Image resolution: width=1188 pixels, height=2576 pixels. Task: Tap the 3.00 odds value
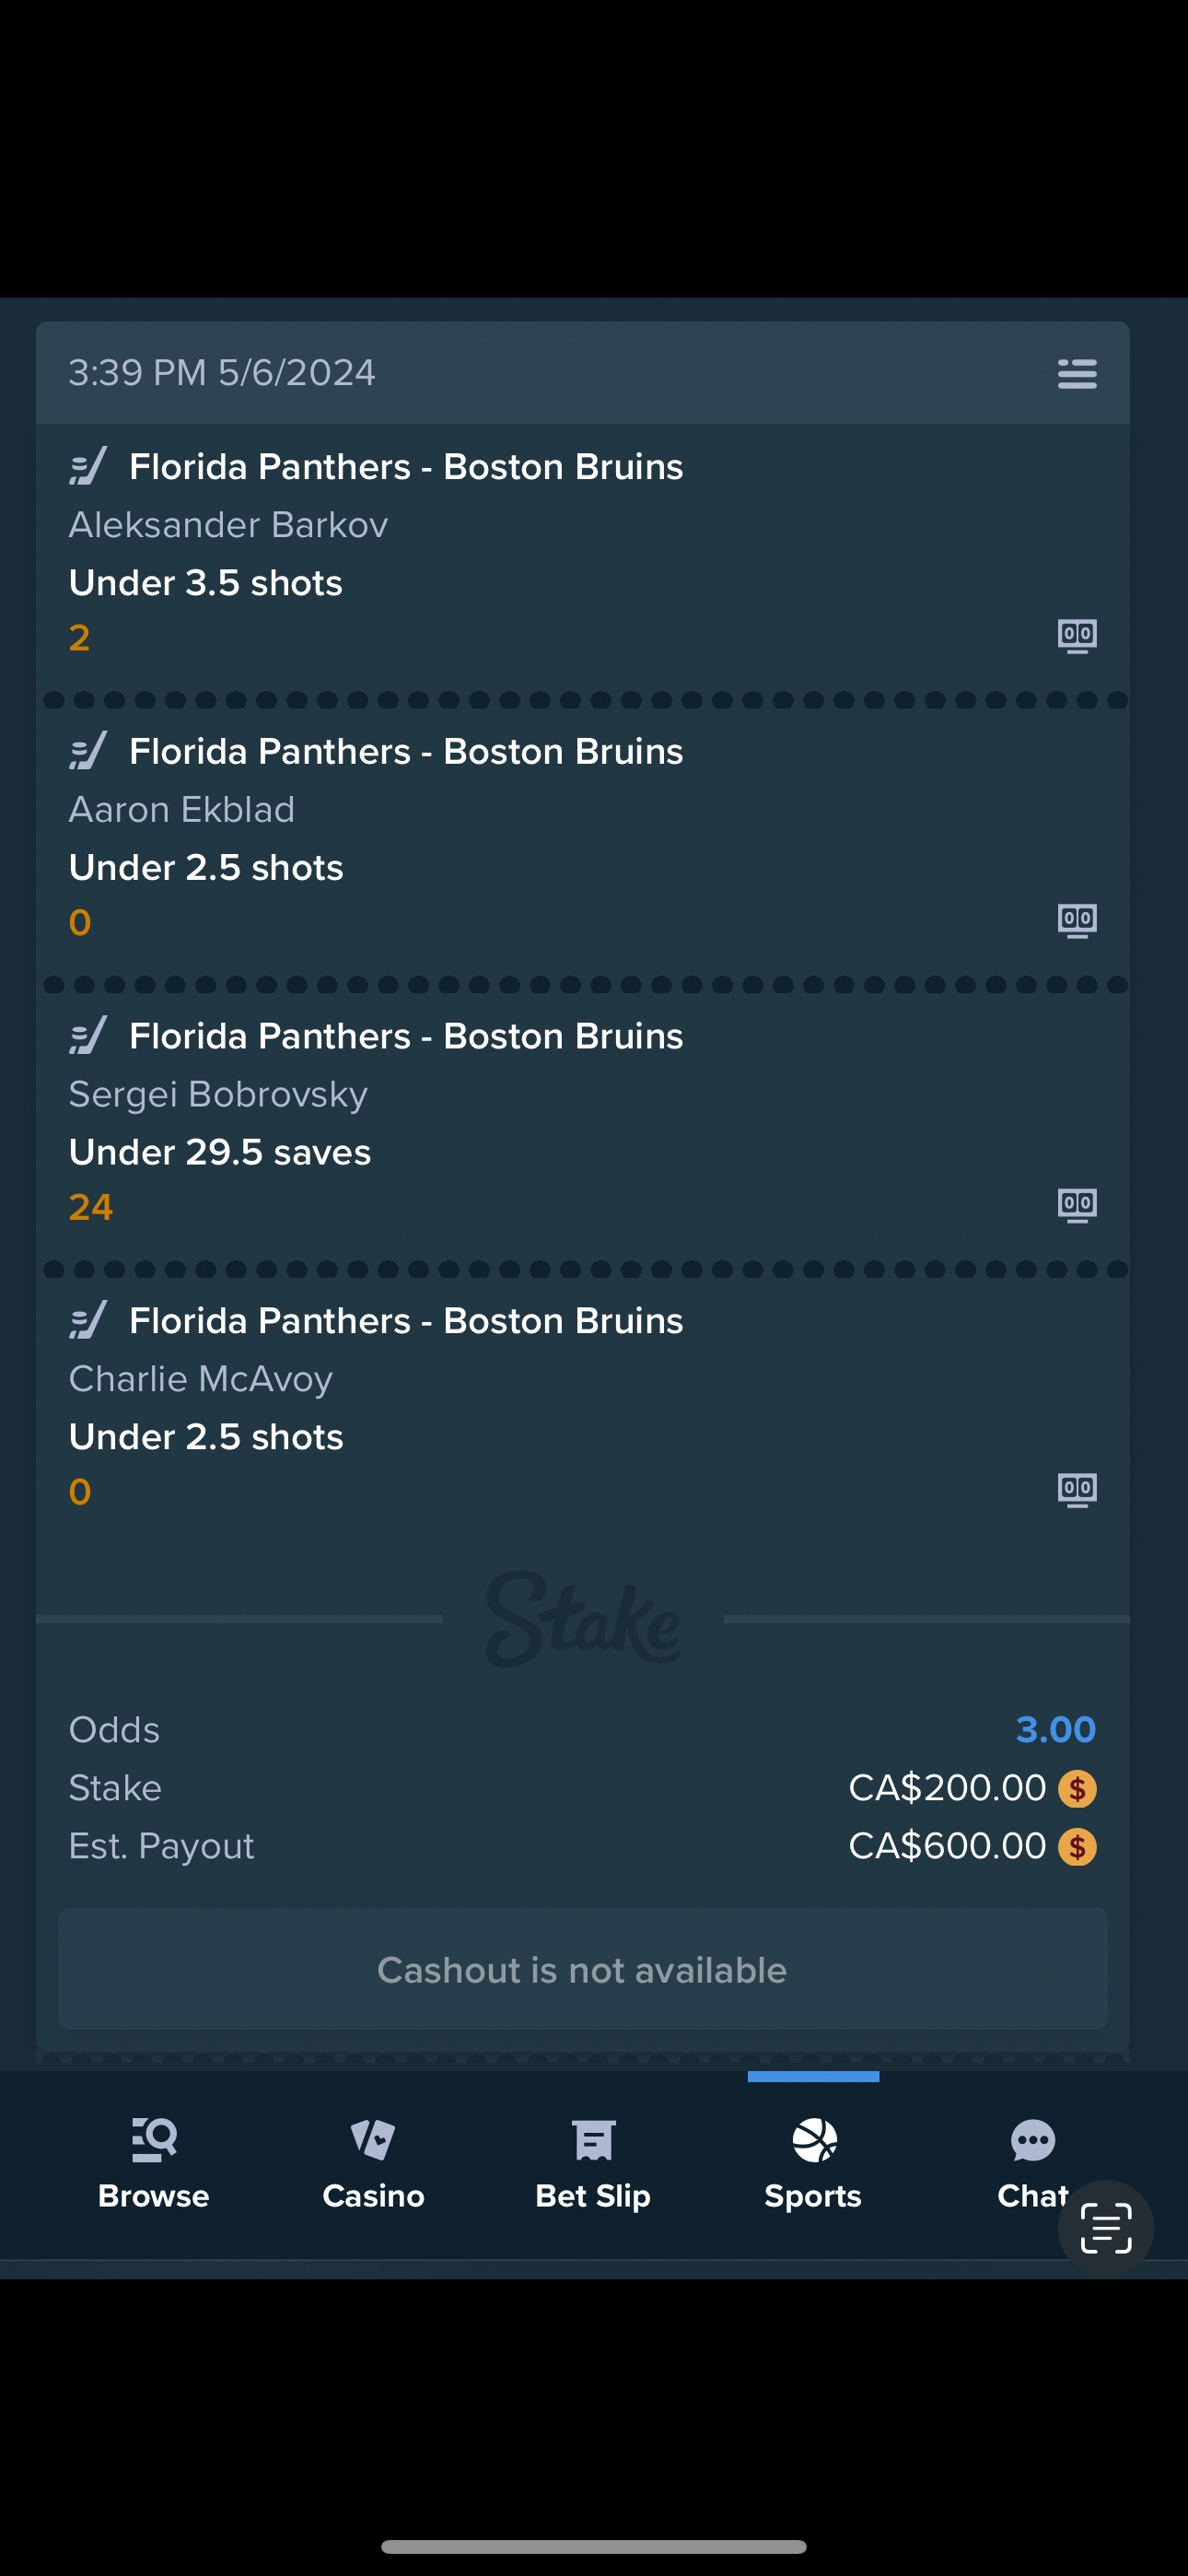pos(1056,1730)
